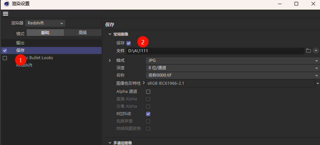Image resolution: width=320 pixels, height=145 pixels.
Task: Expand the 图像色彩特性 arrow
Action: pyautogui.click(x=144, y=83)
